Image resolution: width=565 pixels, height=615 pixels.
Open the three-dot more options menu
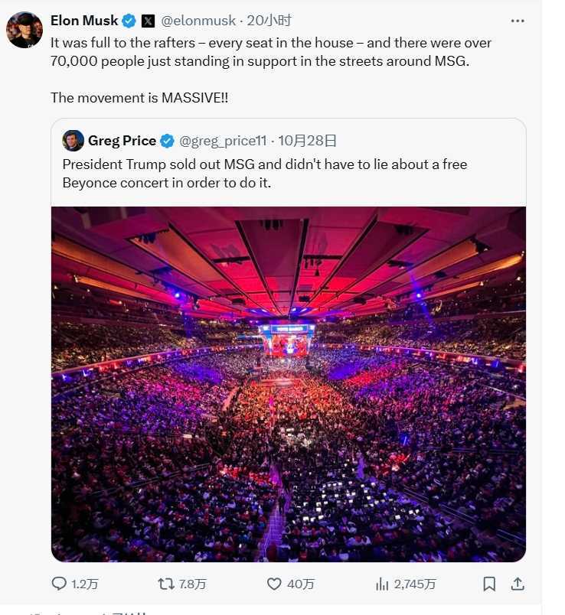tap(518, 21)
